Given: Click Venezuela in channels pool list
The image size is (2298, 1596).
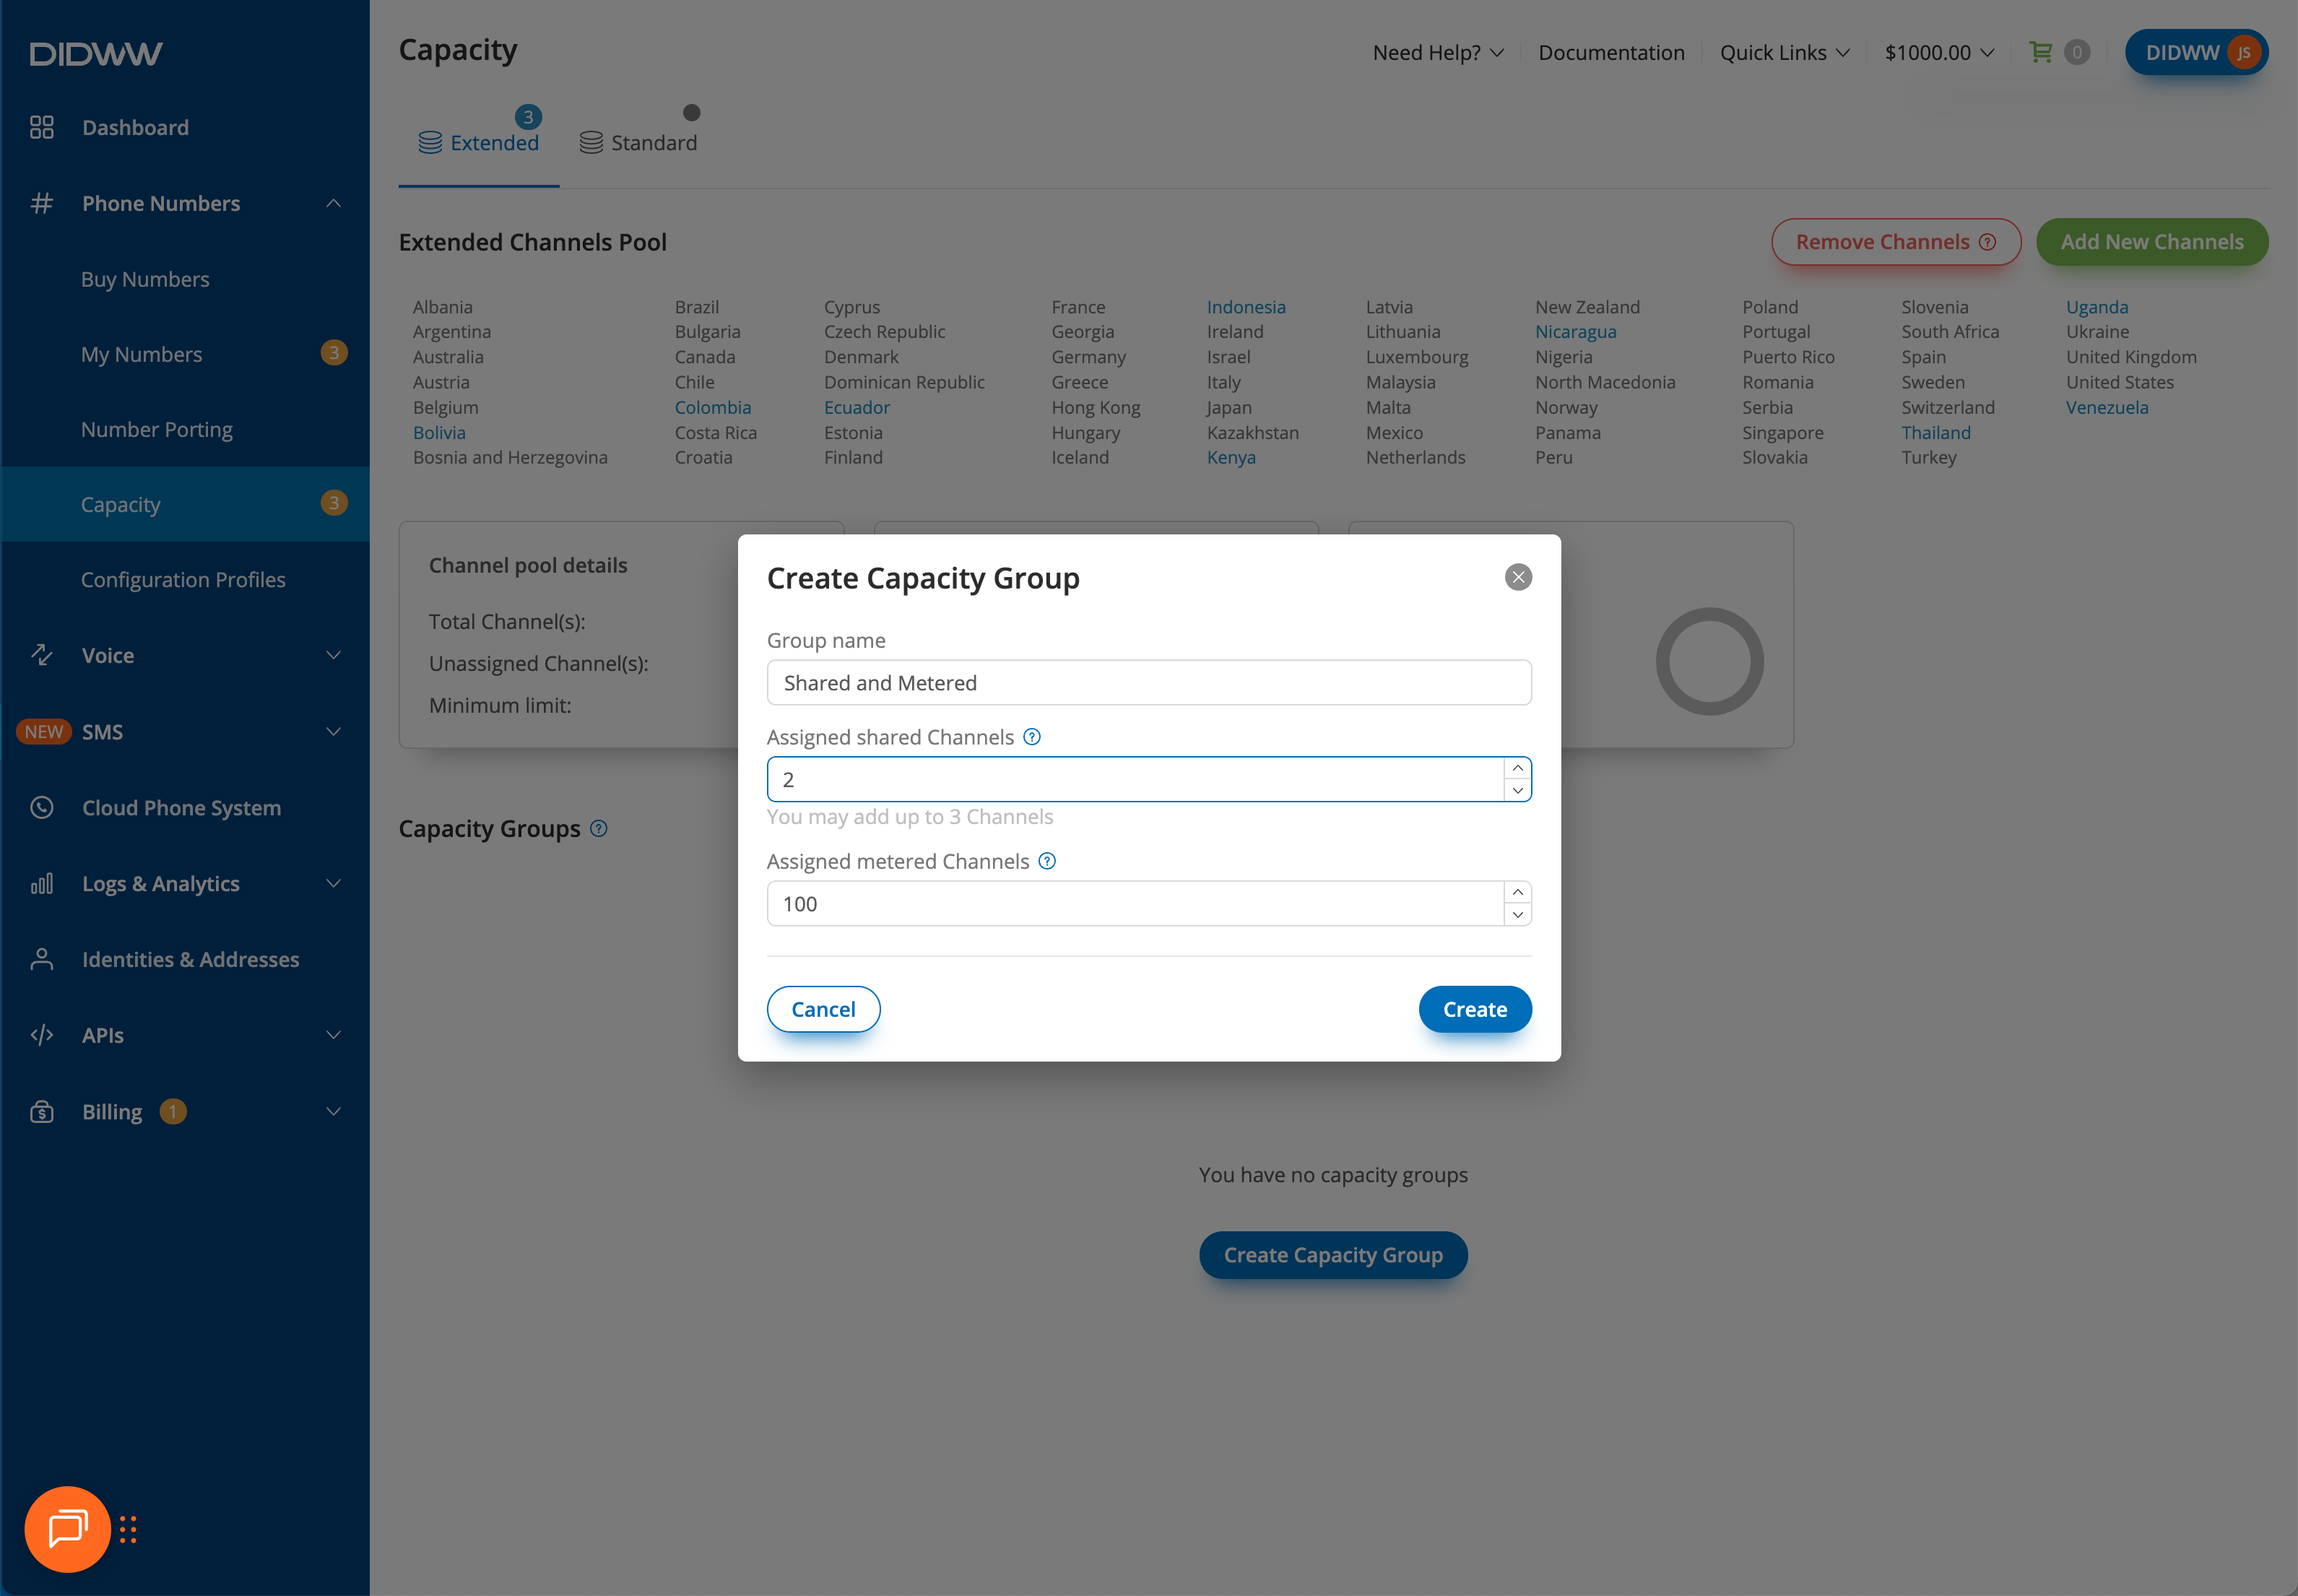Looking at the screenshot, I should pos(2107,407).
